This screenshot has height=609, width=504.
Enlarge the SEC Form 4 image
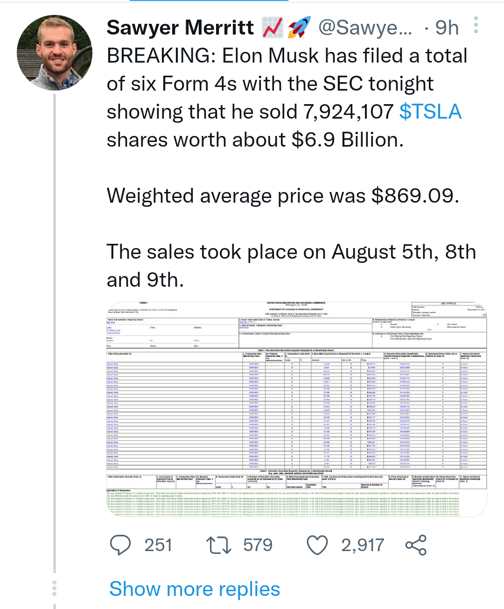coord(297,409)
